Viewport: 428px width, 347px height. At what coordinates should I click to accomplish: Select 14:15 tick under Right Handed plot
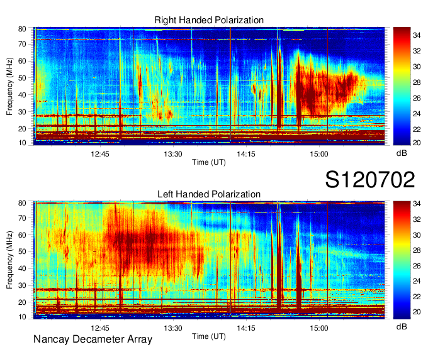point(246,154)
